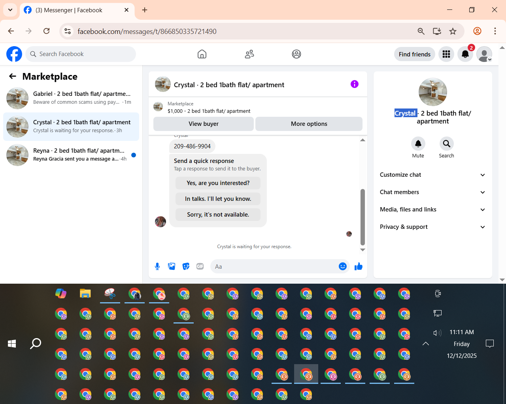Image resolution: width=506 pixels, height=404 pixels.
Task: Open the Groups icon in top navigation
Action: tap(296, 54)
